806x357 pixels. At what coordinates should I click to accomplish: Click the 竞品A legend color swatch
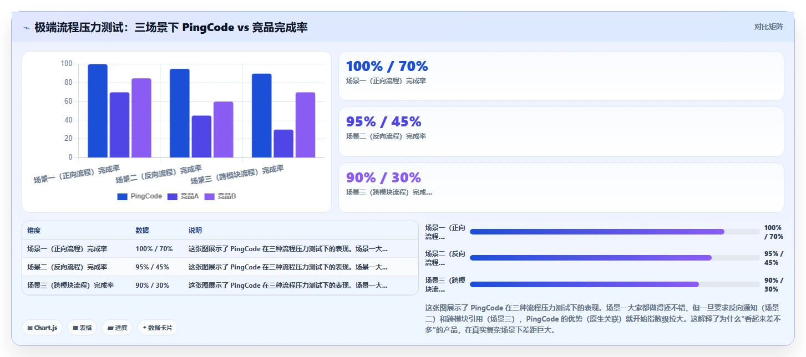point(172,196)
